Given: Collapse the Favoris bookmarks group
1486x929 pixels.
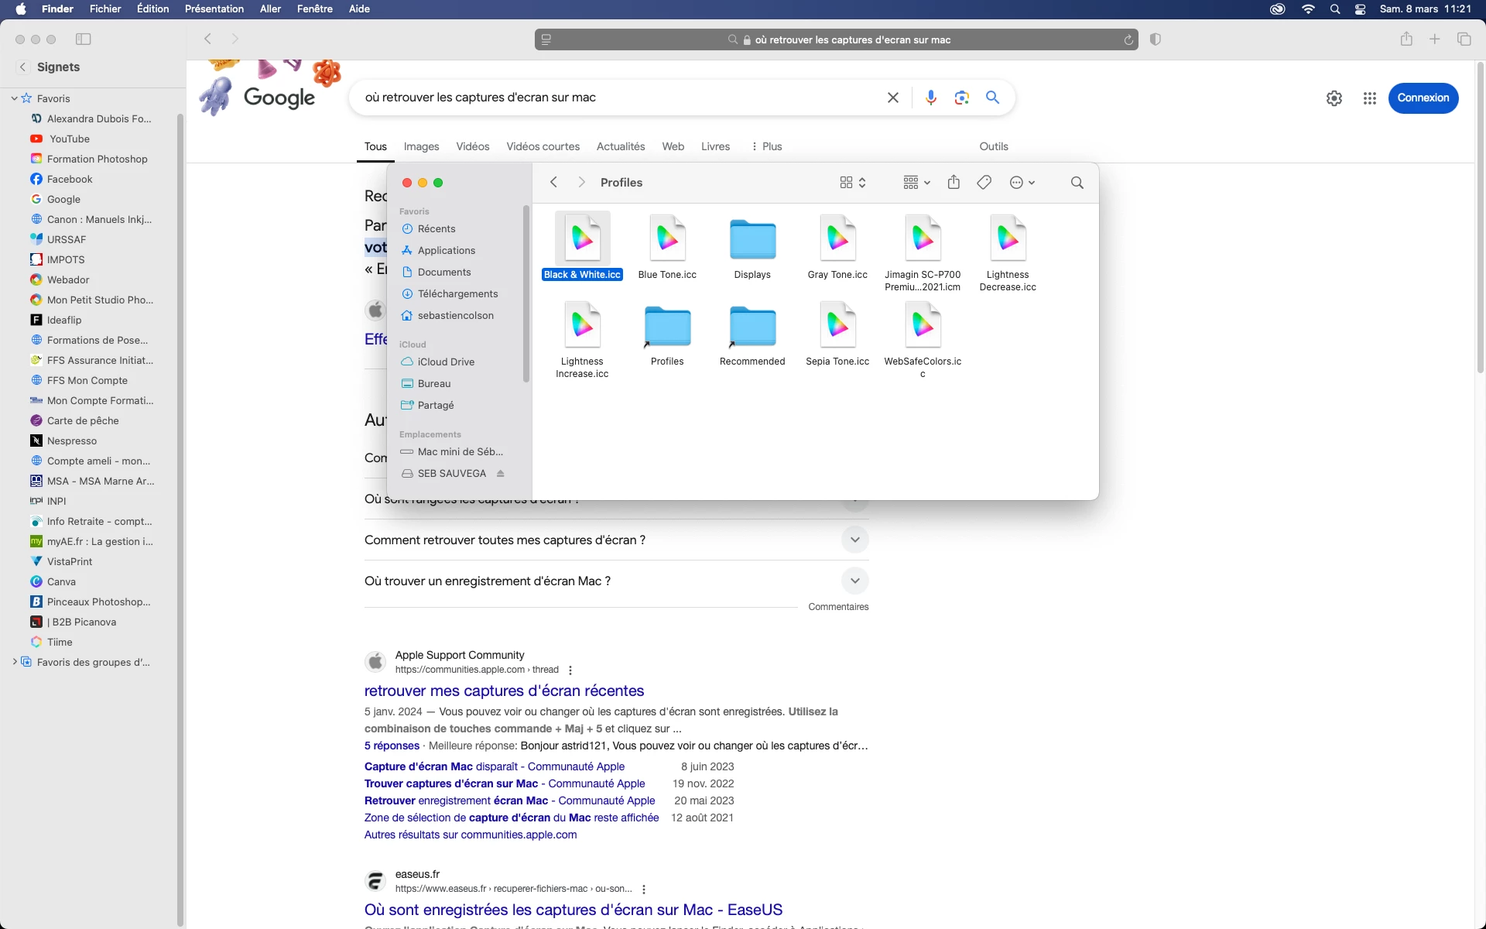Looking at the screenshot, I should [x=15, y=98].
